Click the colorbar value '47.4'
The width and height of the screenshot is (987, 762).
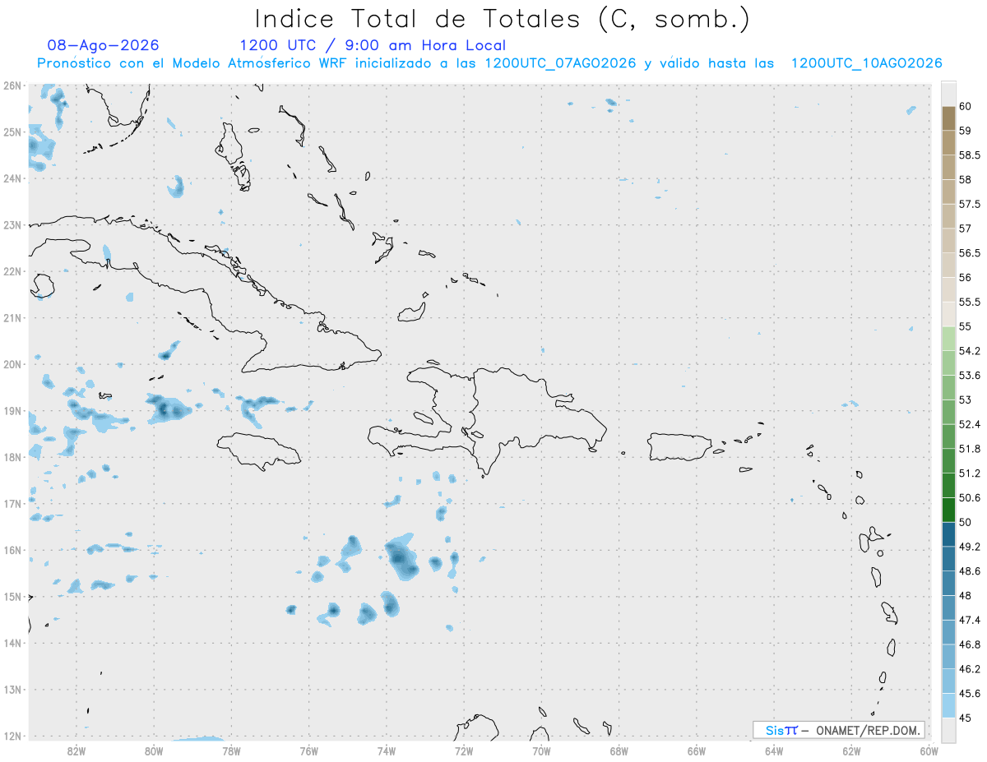click(970, 620)
